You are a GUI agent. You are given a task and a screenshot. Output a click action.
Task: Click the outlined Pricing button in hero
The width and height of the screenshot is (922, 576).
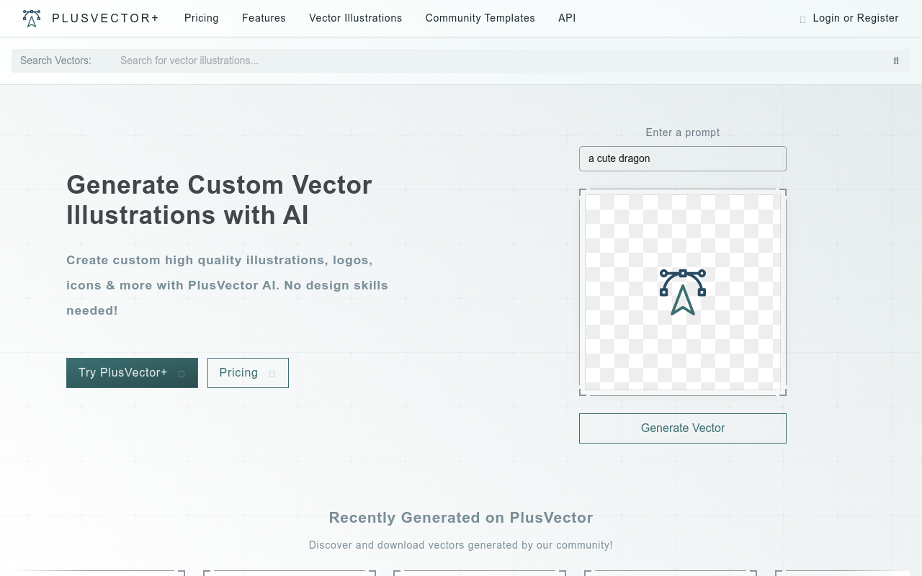click(248, 373)
